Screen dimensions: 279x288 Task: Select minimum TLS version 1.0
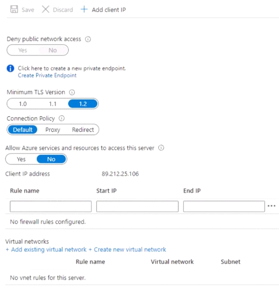[23, 104]
